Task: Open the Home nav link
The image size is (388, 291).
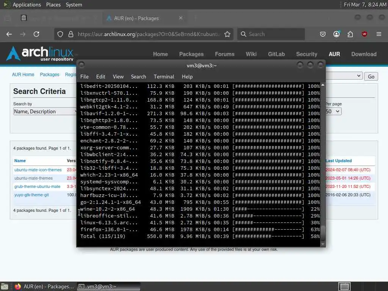Action: tap(160, 54)
